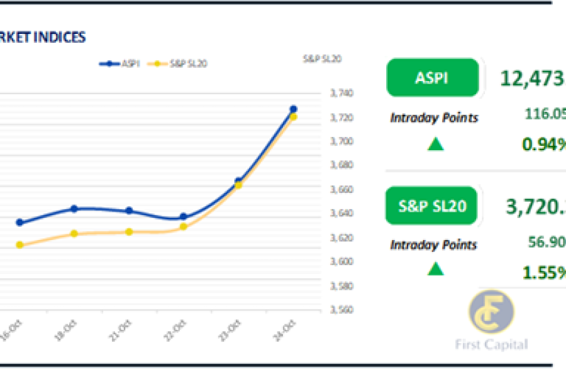Screen dimensions: 566x377
Task: Select the yellow S&P SL20 point on 21-Oct
Action: (129, 232)
